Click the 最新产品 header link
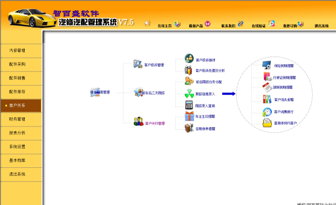Viewport: 336px width, 205px height. (x=196, y=26)
